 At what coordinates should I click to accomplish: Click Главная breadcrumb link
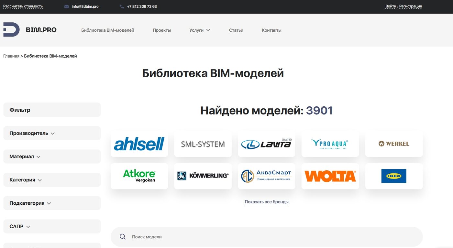11,56
